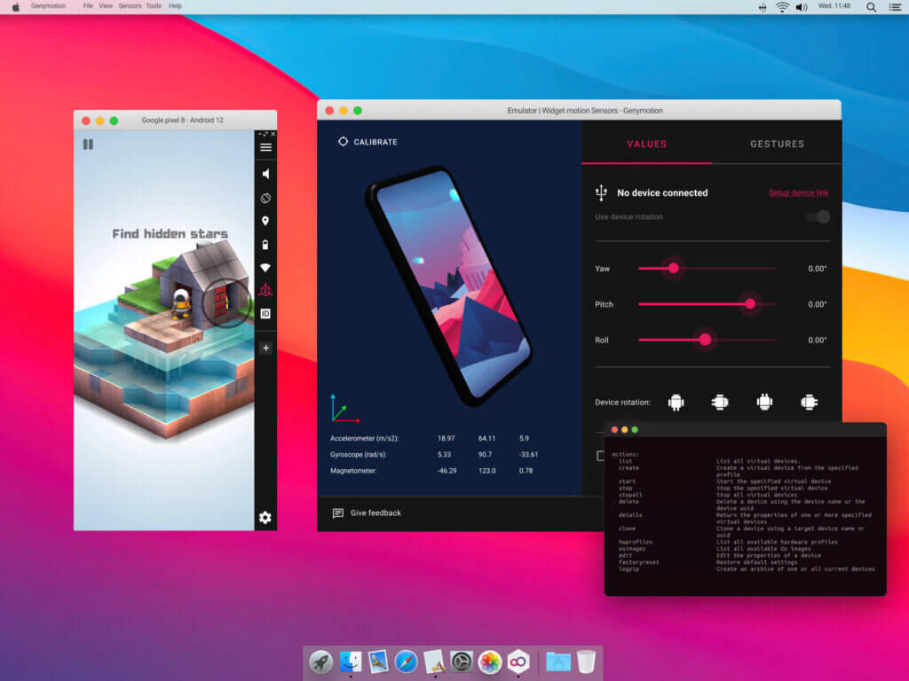Click the Yaw slider handle
Screen dimensions: 909x681
(673, 268)
